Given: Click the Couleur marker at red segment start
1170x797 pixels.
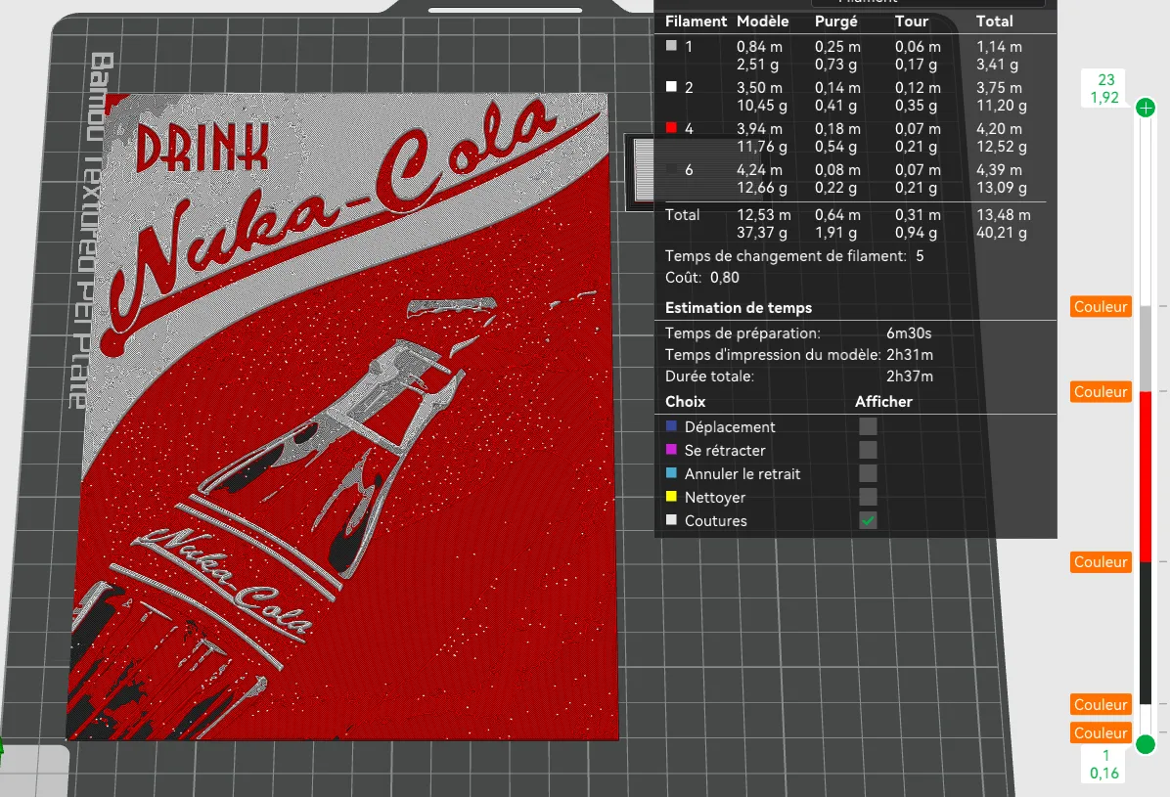Looking at the screenshot, I should pos(1101,392).
